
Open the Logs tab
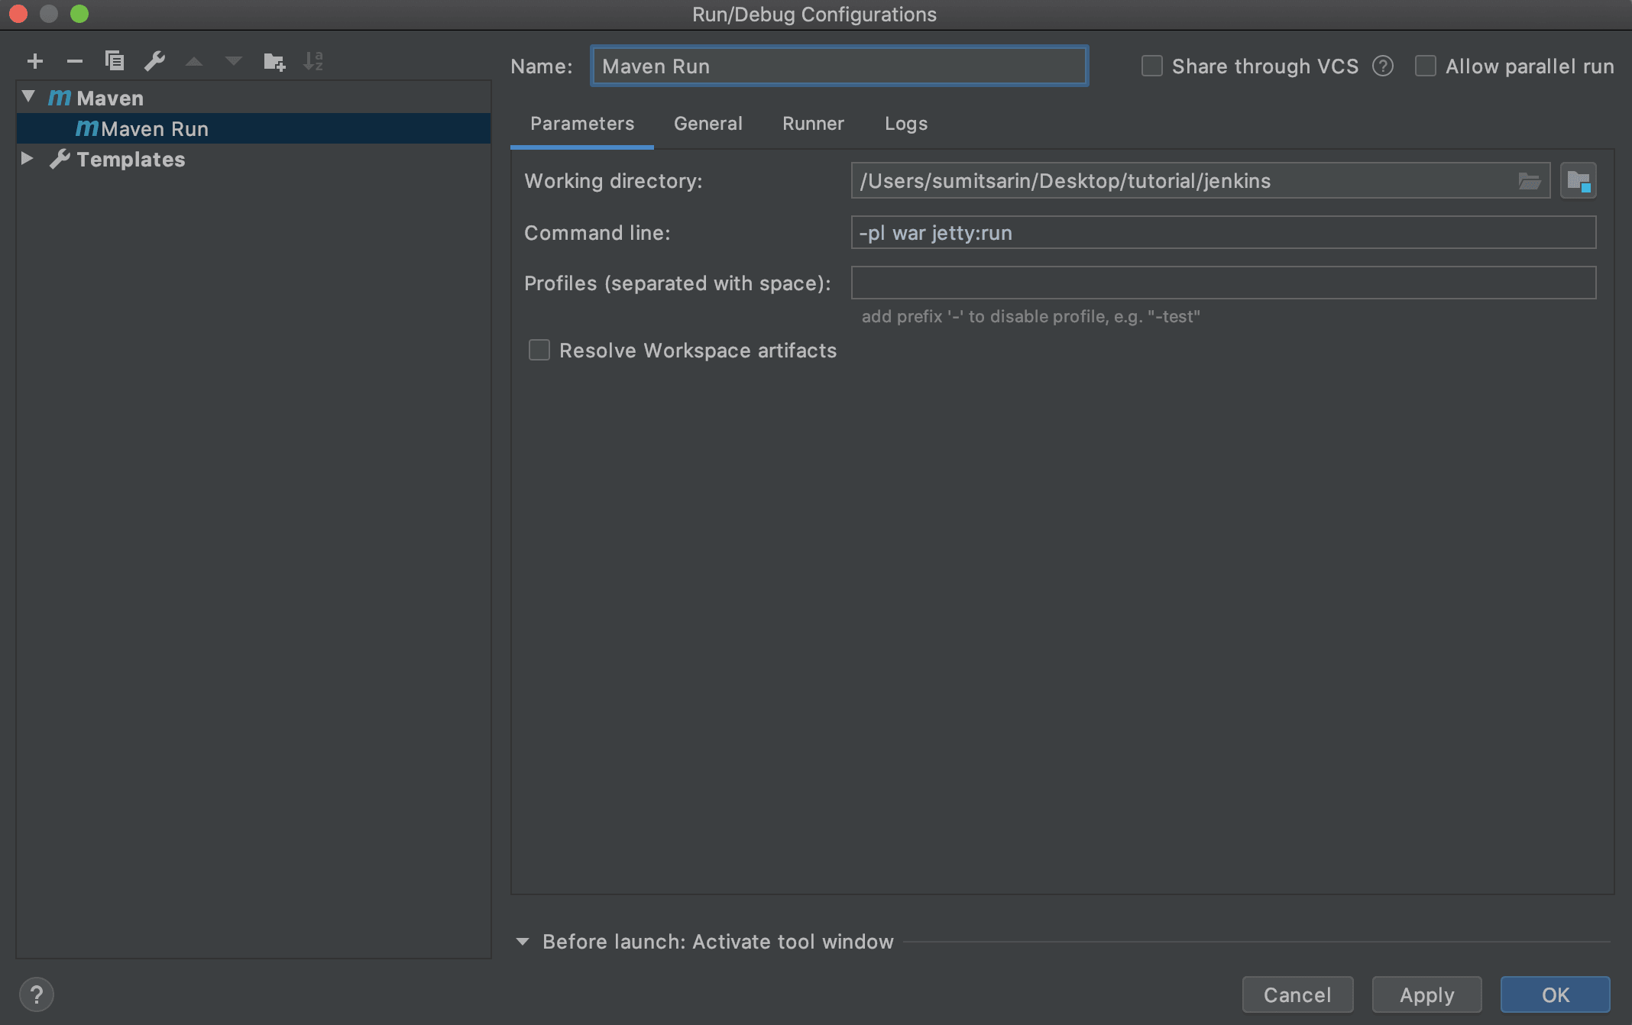(905, 123)
